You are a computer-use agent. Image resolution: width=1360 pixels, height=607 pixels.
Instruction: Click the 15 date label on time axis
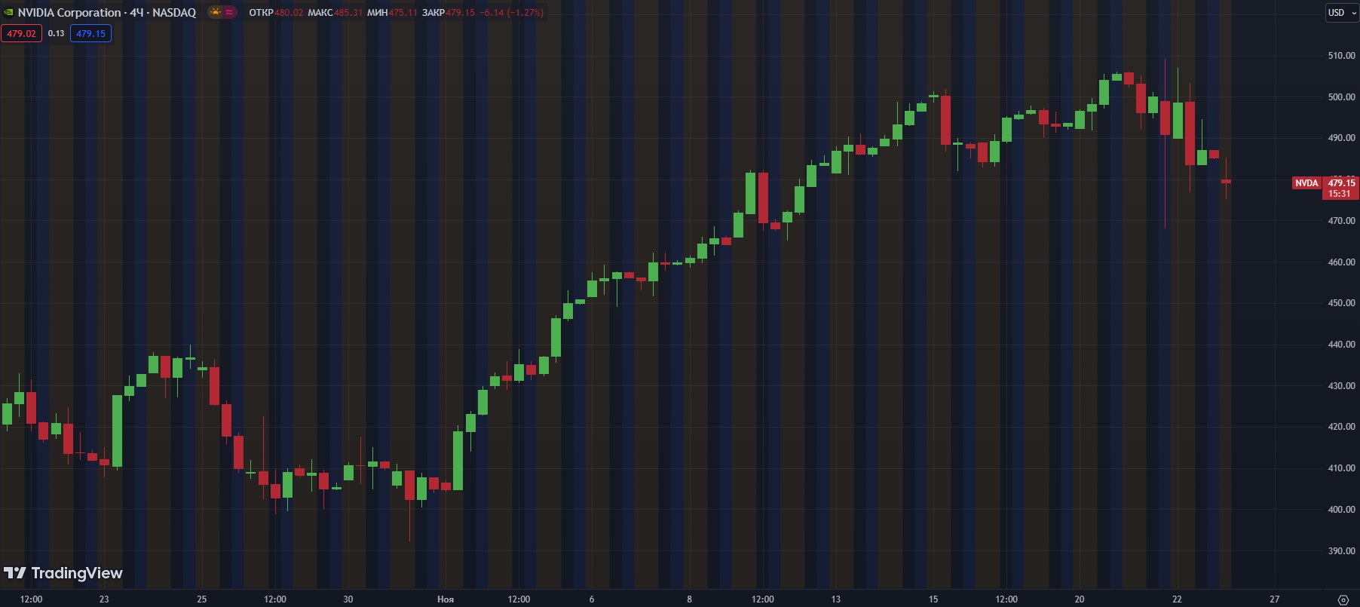[933, 599]
